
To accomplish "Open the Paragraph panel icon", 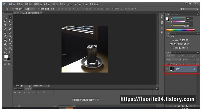I will click(x=162, y=32).
